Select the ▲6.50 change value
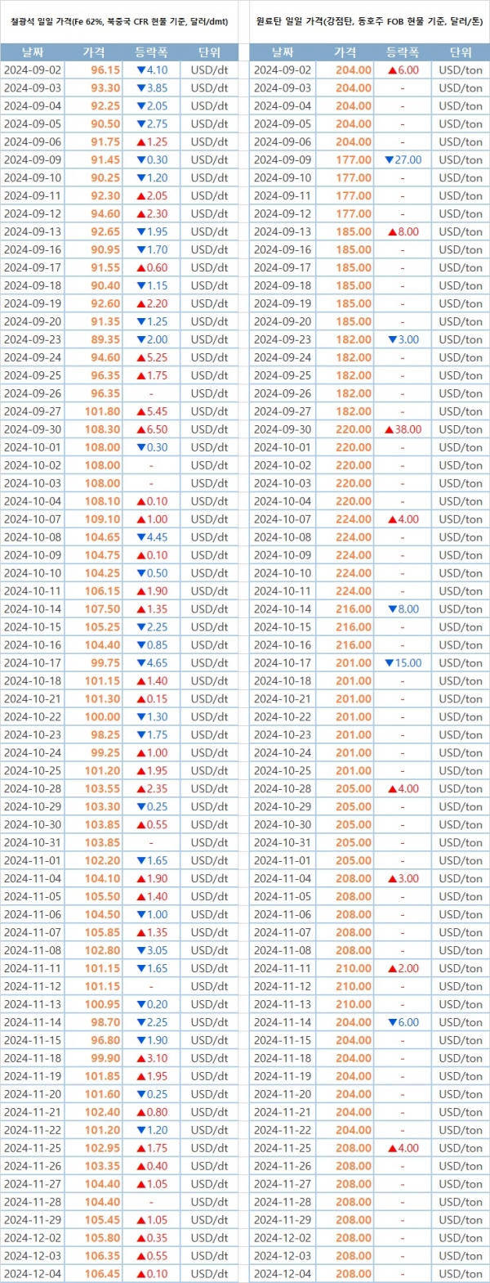This screenshot has height=1283, width=490. pyautogui.click(x=152, y=430)
